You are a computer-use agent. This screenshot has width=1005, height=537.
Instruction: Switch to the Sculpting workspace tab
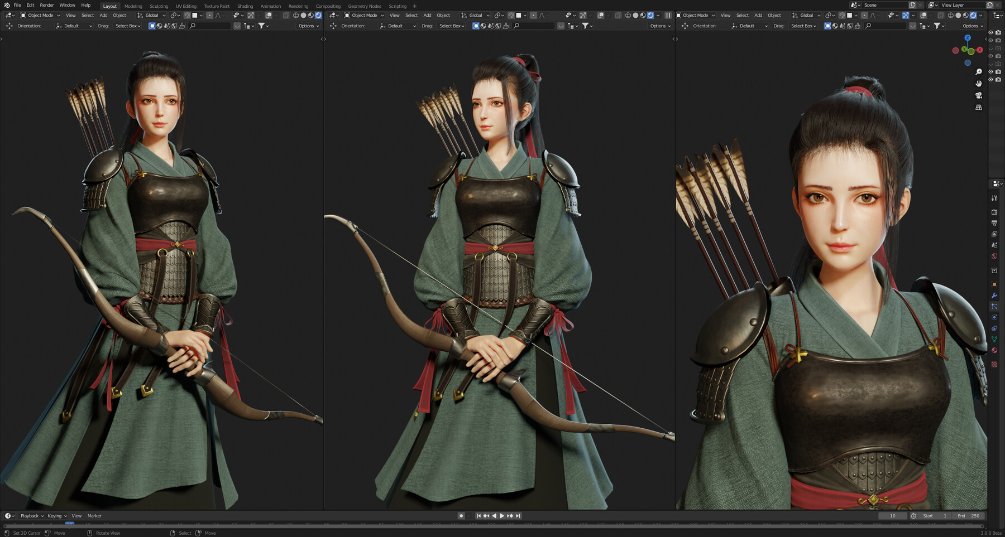pyautogui.click(x=159, y=6)
